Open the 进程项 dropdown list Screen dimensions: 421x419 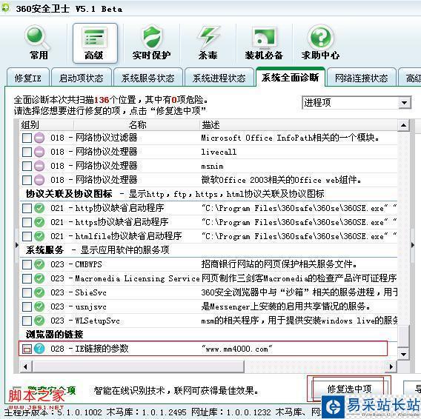tap(356, 102)
